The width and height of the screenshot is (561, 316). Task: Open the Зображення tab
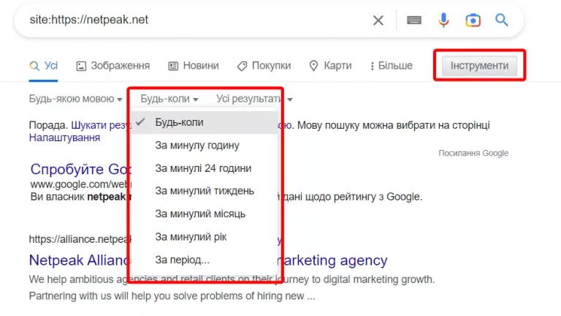coord(113,66)
